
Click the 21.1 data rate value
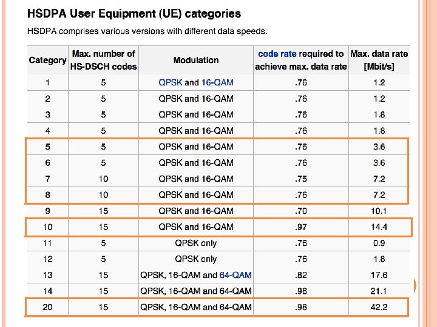click(379, 291)
